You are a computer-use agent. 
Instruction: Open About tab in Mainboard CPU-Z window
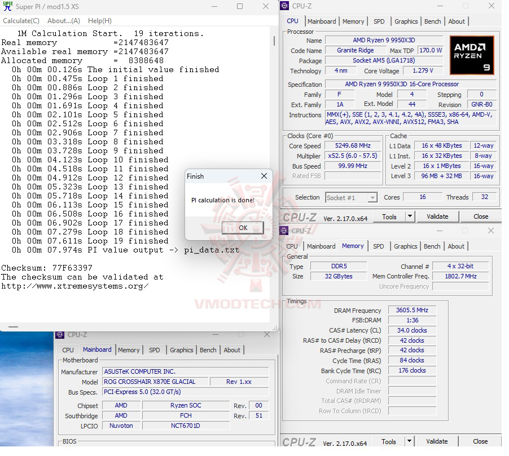232,350
